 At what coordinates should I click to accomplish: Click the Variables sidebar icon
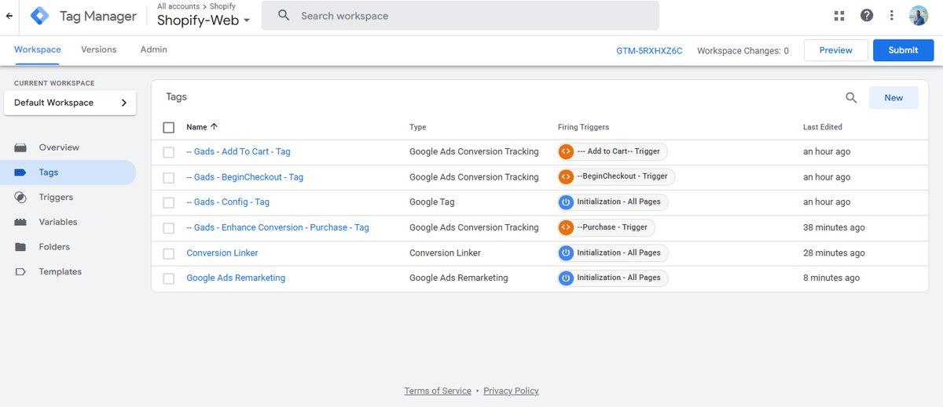[20, 222]
